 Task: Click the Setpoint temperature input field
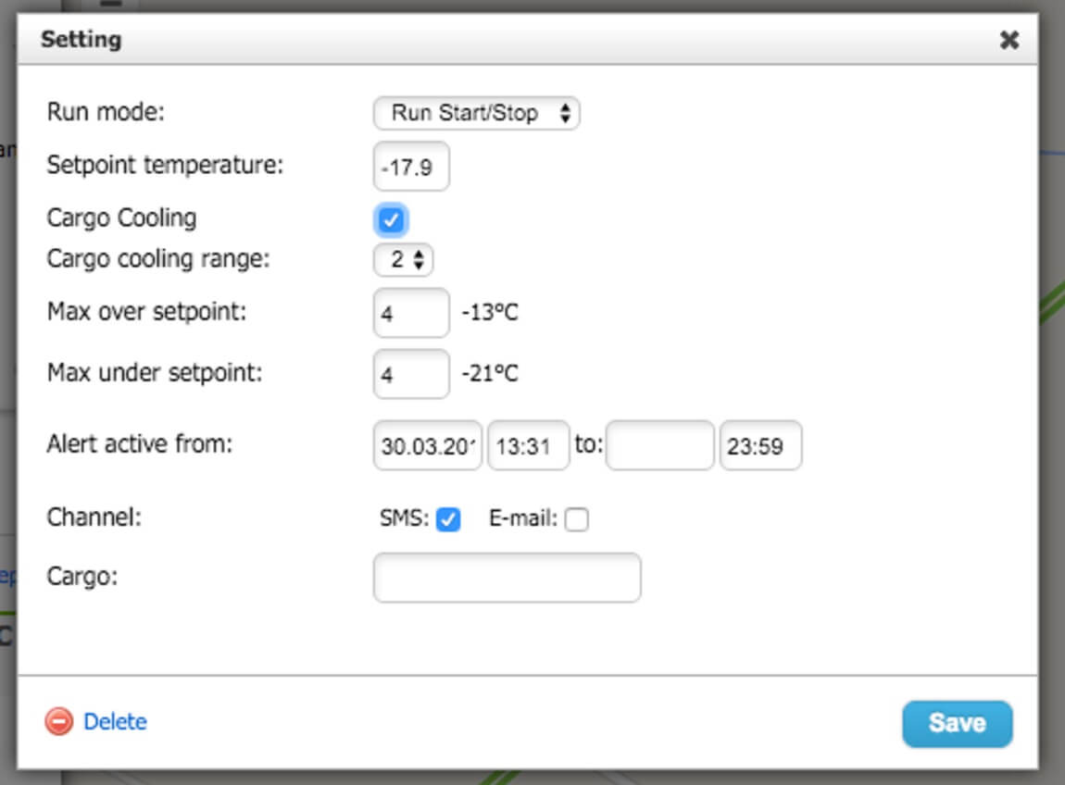click(x=411, y=167)
